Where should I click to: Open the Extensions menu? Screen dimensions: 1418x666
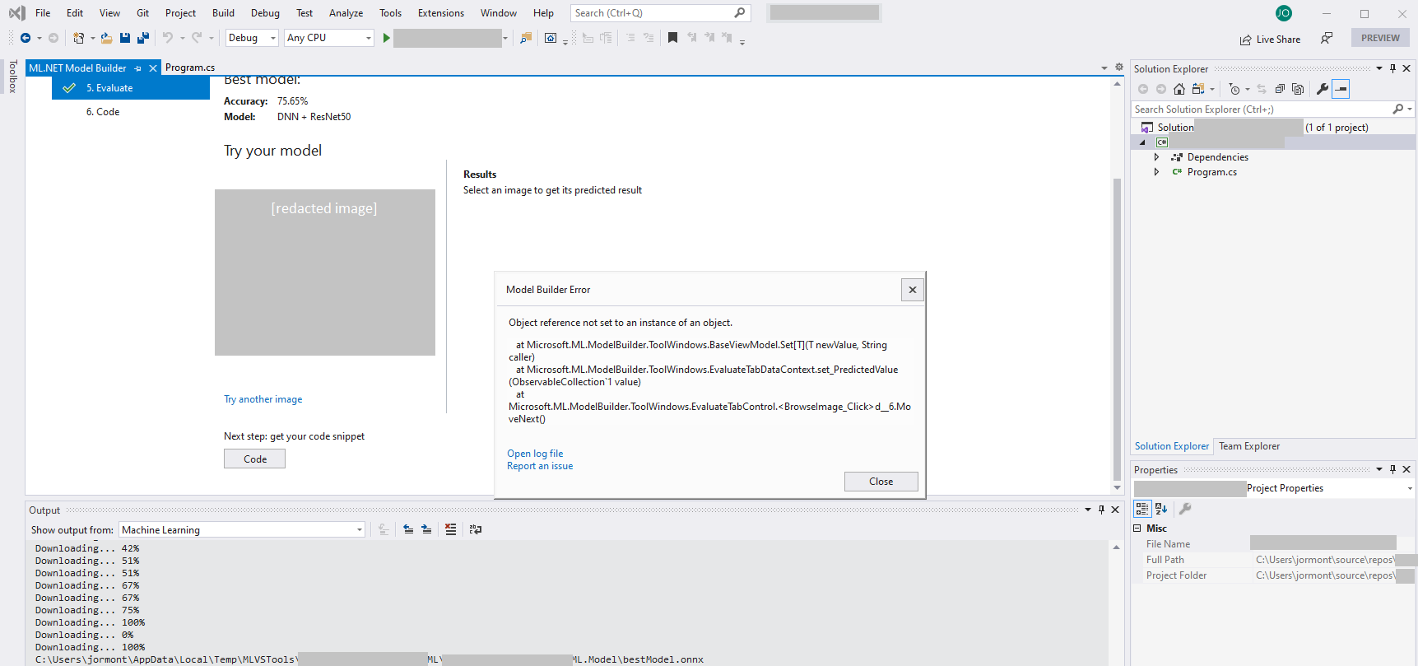point(440,13)
